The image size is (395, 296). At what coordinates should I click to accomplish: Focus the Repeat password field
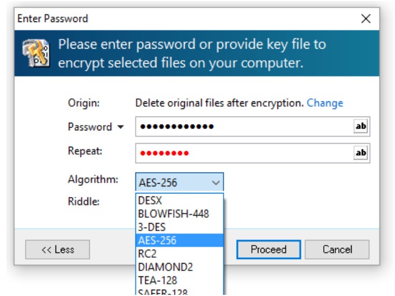[x=244, y=153]
